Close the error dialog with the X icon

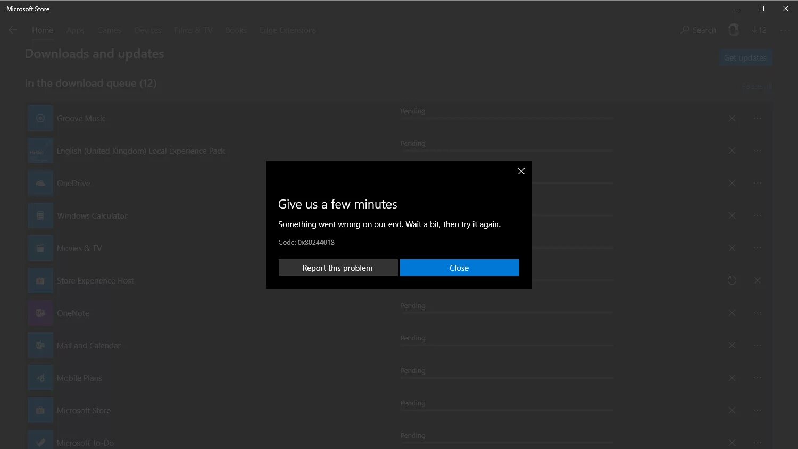pos(521,171)
